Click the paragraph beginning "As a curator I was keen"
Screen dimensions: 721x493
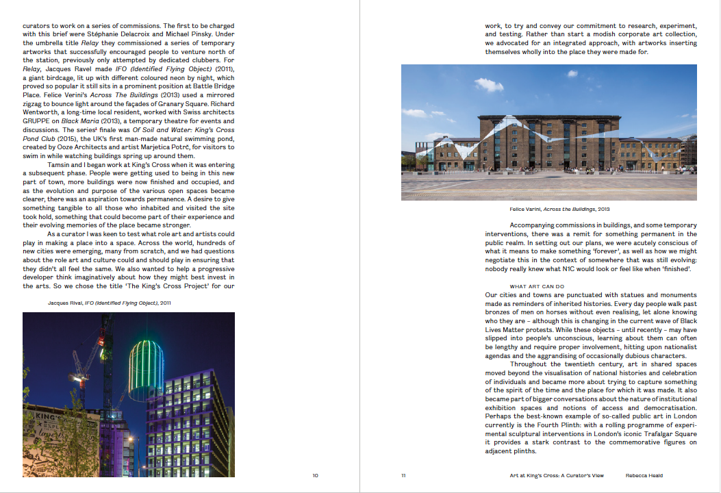pyautogui.click(x=129, y=260)
